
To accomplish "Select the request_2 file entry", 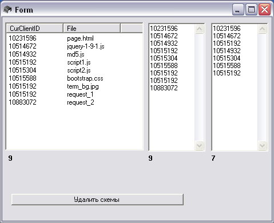I will (x=80, y=102).
